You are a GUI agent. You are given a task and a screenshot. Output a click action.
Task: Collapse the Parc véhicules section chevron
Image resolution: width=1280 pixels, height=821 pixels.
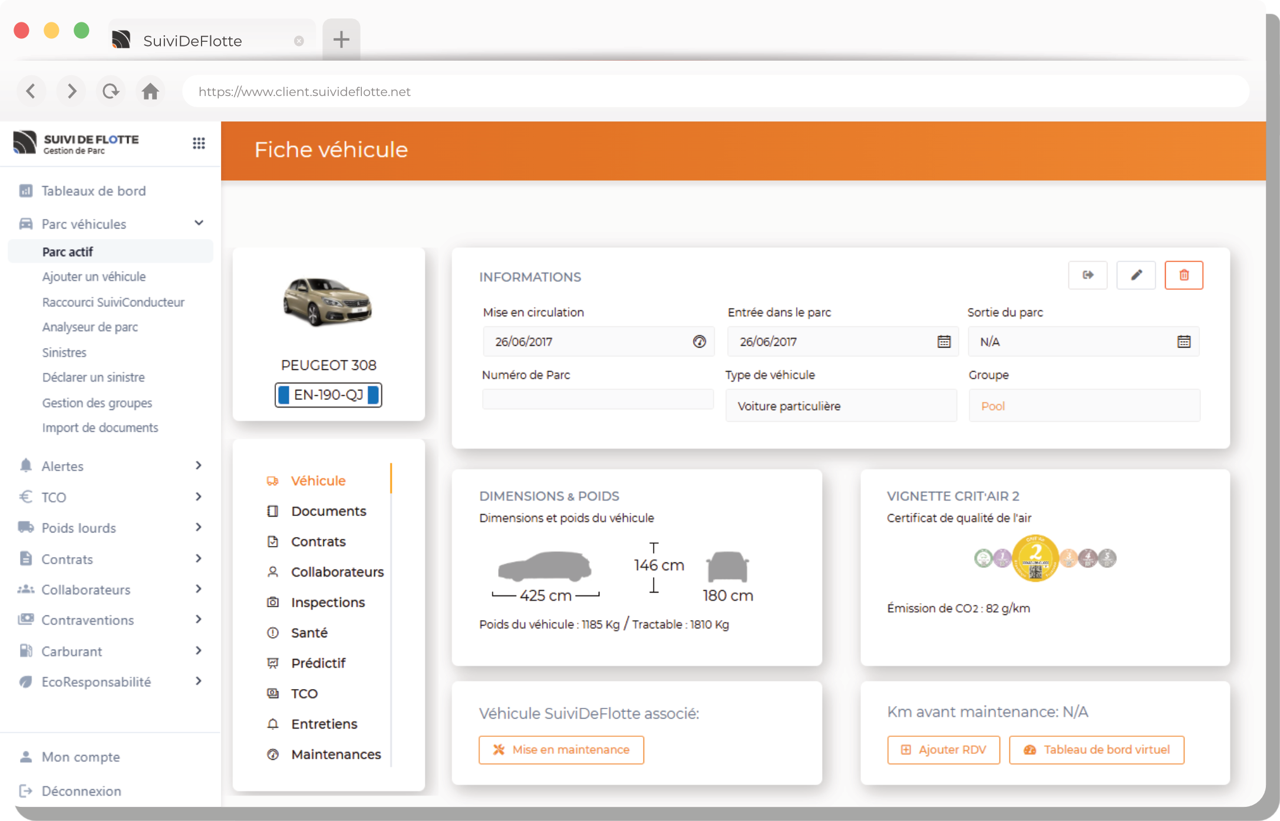pyautogui.click(x=199, y=223)
